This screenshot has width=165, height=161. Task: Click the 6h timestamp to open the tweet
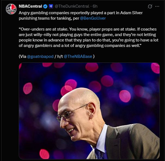click(95, 6)
